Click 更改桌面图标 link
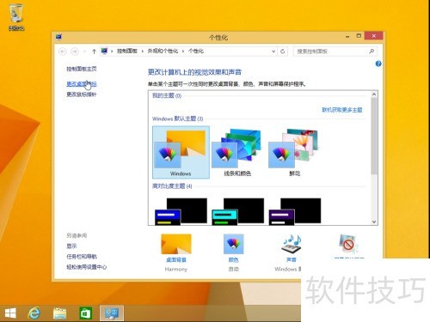Image resolution: width=430 pixels, height=322 pixels. [x=82, y=84]
